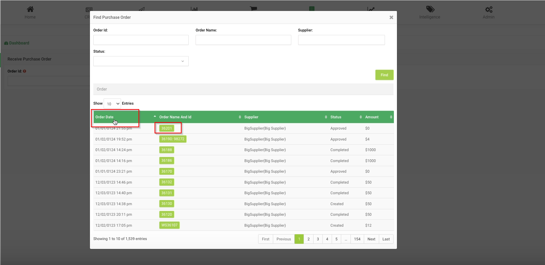This screenshot has height=265, width=545.
Task: Click the $4 amount cell
Action: pyautogui.click(x=367, y=139)
